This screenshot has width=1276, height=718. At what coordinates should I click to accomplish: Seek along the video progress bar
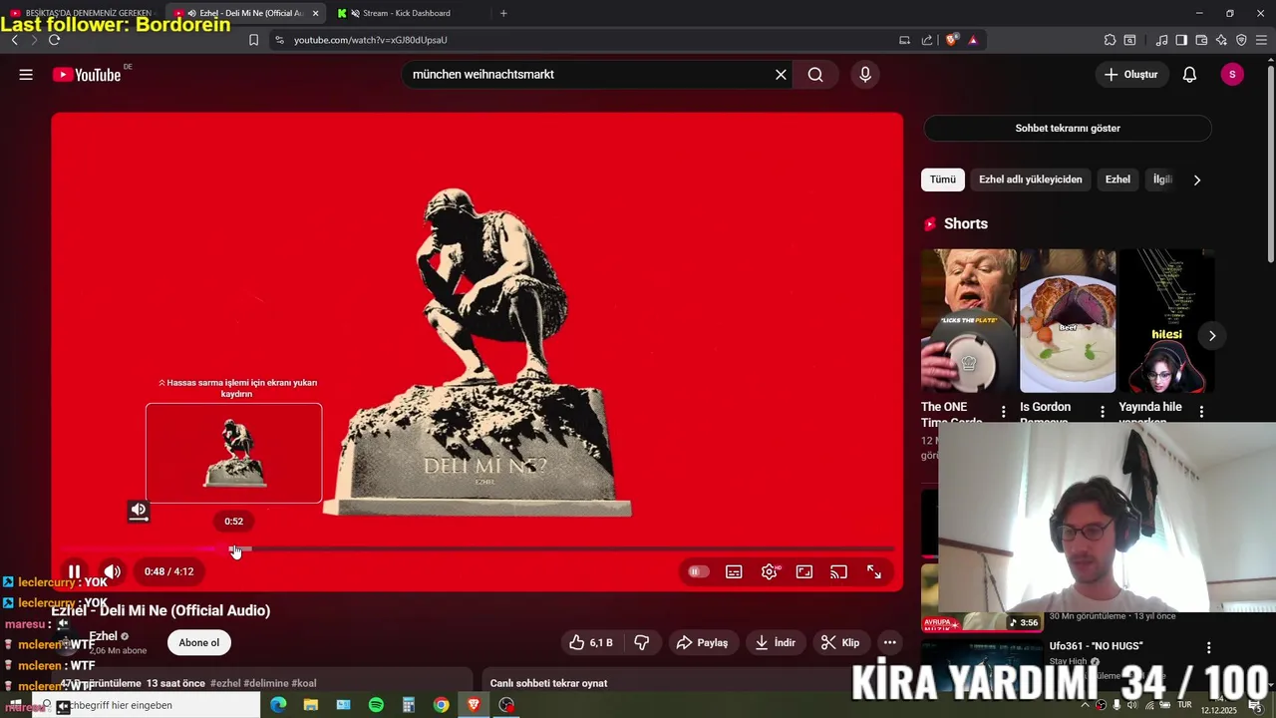click(478, 548)
